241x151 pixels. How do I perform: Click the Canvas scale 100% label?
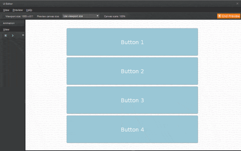[x=114, y=16]
